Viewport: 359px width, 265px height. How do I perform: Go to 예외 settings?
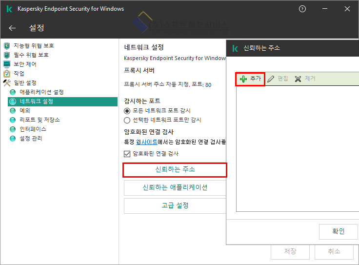point(25,111)
